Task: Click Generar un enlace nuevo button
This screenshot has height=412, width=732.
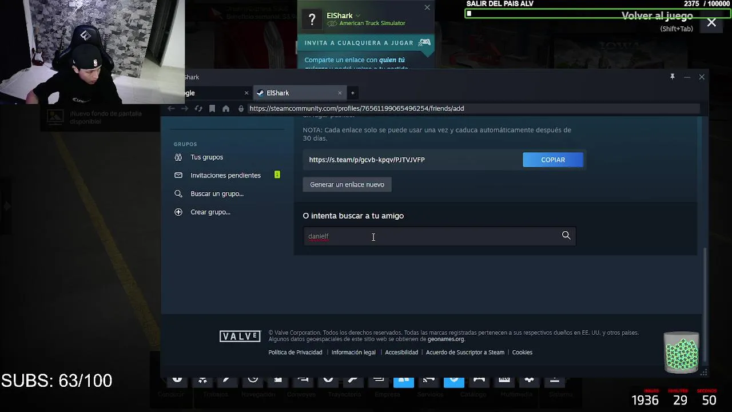Action: click(347, 184)
